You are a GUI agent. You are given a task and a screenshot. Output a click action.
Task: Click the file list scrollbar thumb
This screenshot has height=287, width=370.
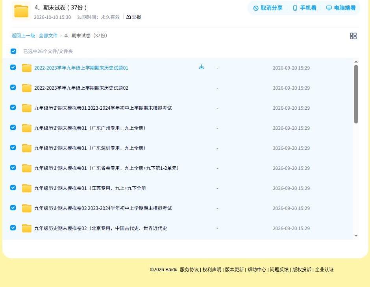click(x=356, y=94)
